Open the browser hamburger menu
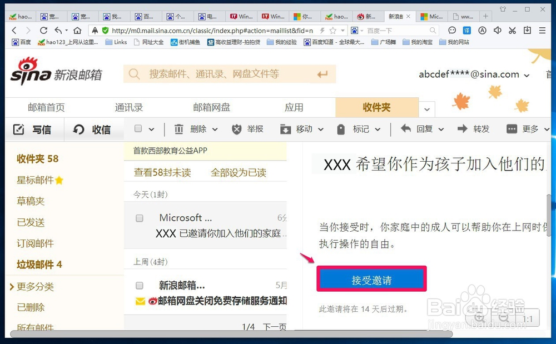Screen dimensions: 556x344 tap(542, 31)
